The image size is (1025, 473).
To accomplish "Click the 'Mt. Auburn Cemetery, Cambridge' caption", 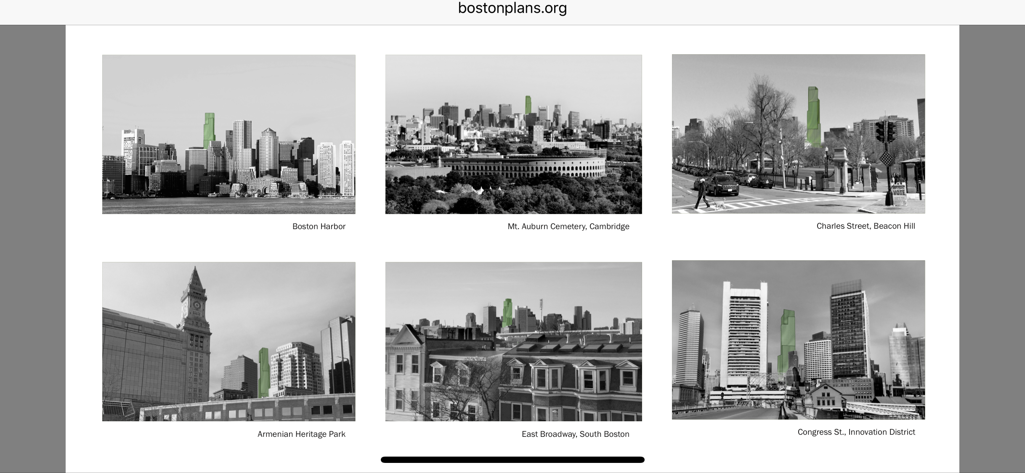I will (568, 226).
